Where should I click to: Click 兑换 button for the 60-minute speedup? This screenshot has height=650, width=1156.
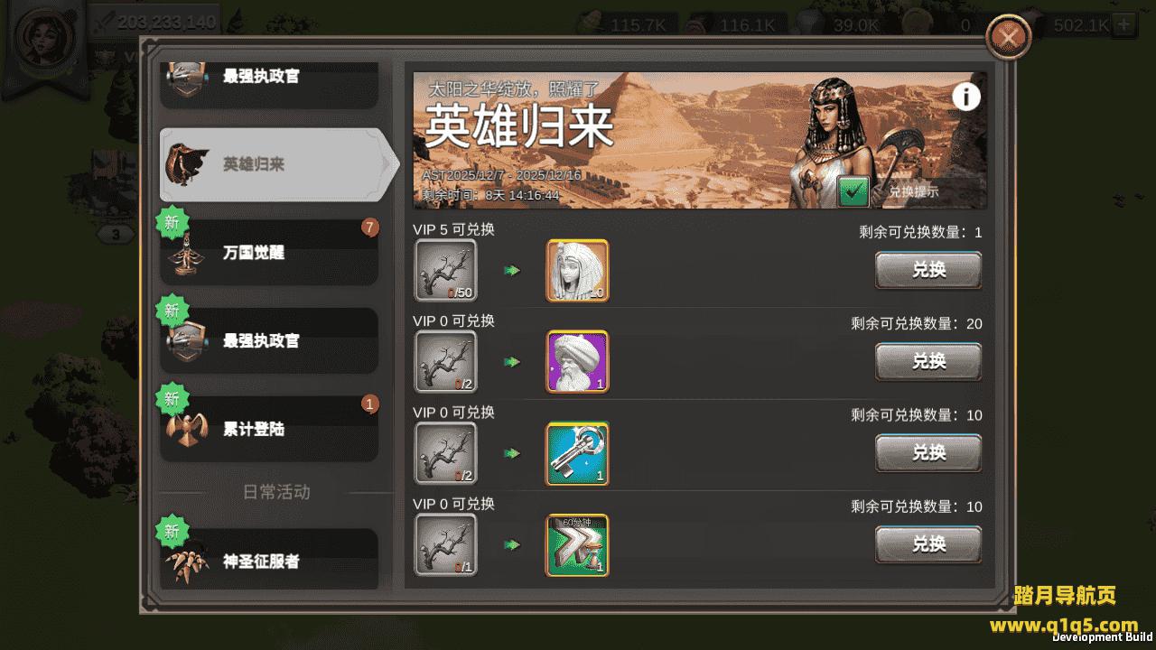928,544
